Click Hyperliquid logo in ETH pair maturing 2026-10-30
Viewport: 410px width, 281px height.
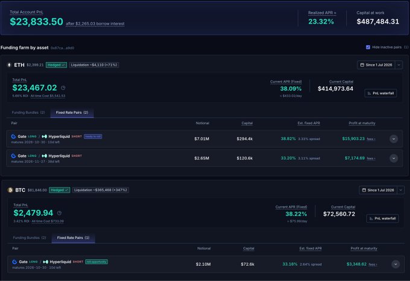(x=45, y=136)
